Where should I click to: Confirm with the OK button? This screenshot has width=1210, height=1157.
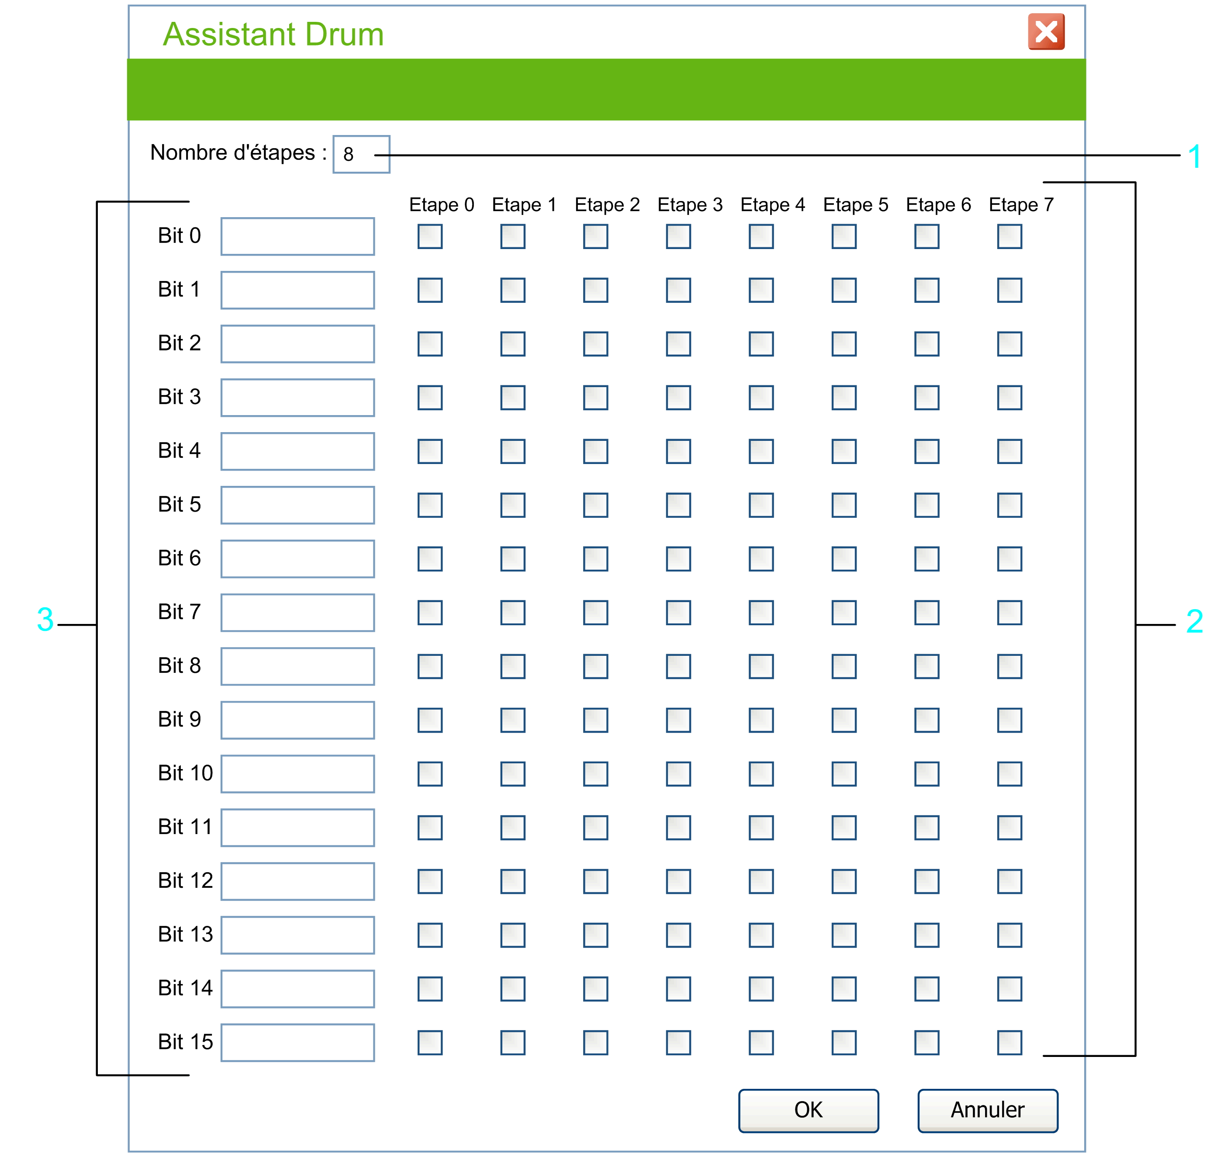point(809,1110)
